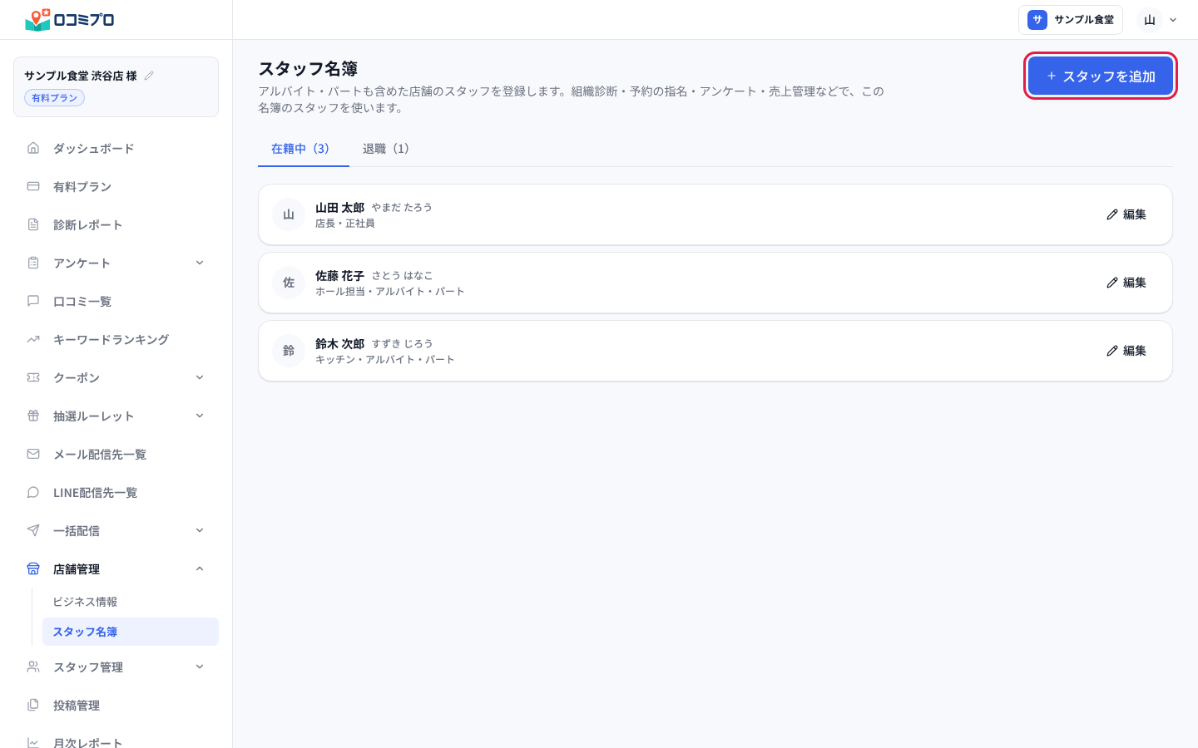The height and width of the screenshot is (748, 1198).
Task: Click the 口コミプロ logo
Action: pyautogui.click(x=70, y=19)
